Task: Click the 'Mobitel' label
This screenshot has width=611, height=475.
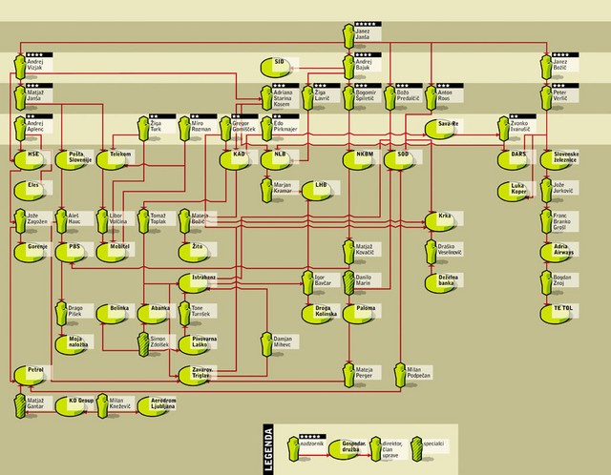Action: pos(119,246)
